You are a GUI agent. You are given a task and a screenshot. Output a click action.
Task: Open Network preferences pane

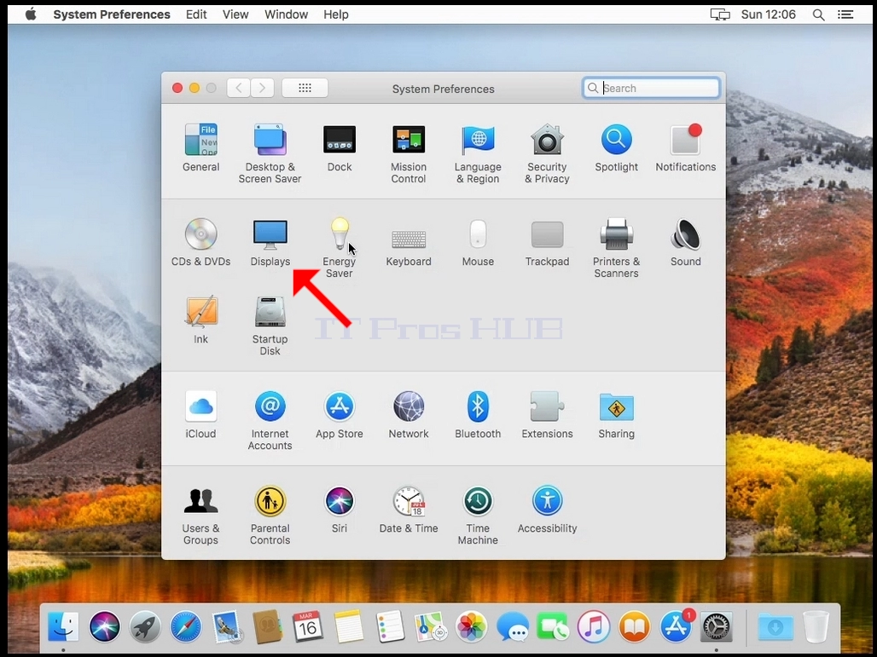[x=409, y=414]
